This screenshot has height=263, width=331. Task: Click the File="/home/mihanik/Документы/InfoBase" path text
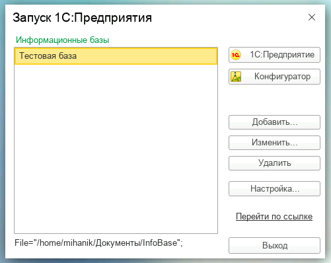[x=98, y=243]
